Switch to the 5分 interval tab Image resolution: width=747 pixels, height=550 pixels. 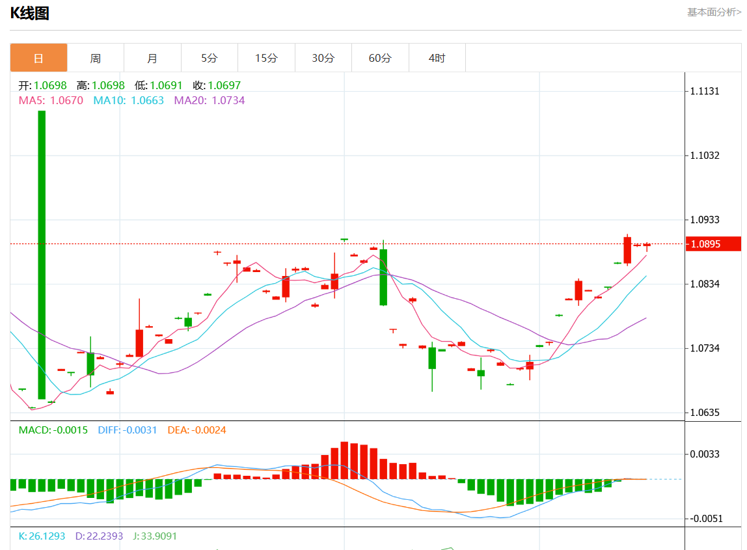[x=209, y=58]
